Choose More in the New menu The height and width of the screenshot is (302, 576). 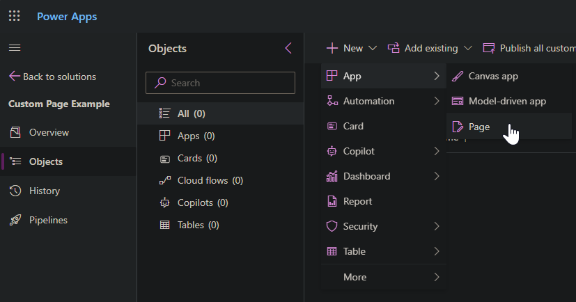pyautogui.click(x=384, y=277)
